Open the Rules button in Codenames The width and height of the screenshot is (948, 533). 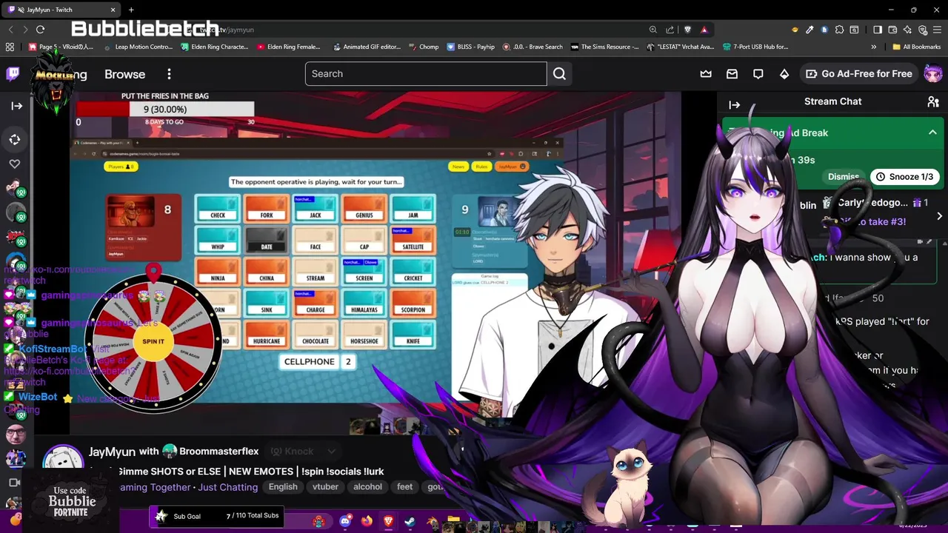click(x=481, y=167)
